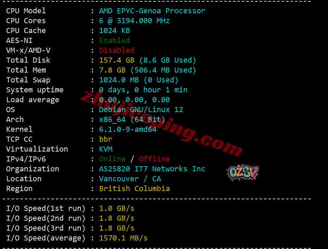
Task: Click the KVM virtualization value
Action: (x=106, y=149)
